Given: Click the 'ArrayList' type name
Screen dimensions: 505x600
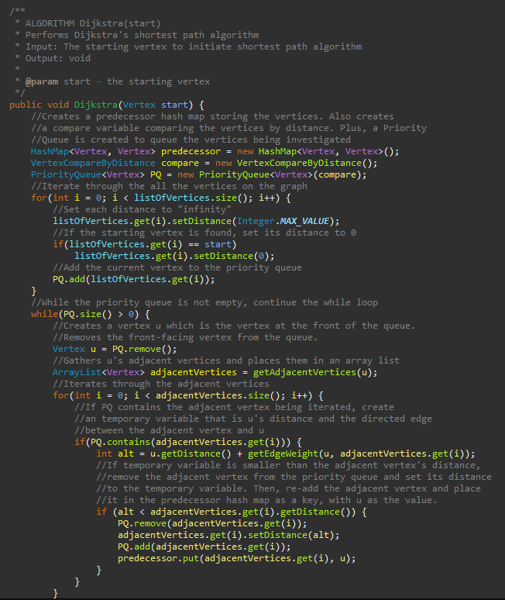Looking at the screenshot, I should (x=77, y=372).
